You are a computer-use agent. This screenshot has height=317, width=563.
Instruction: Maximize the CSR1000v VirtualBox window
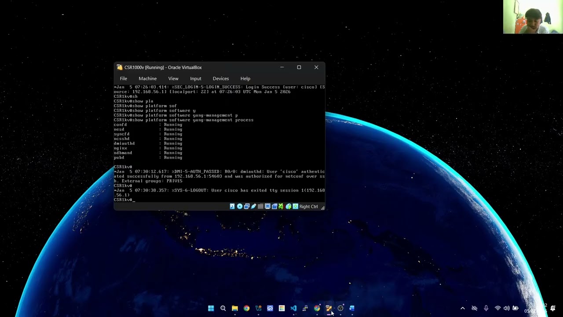click(299, 67)
